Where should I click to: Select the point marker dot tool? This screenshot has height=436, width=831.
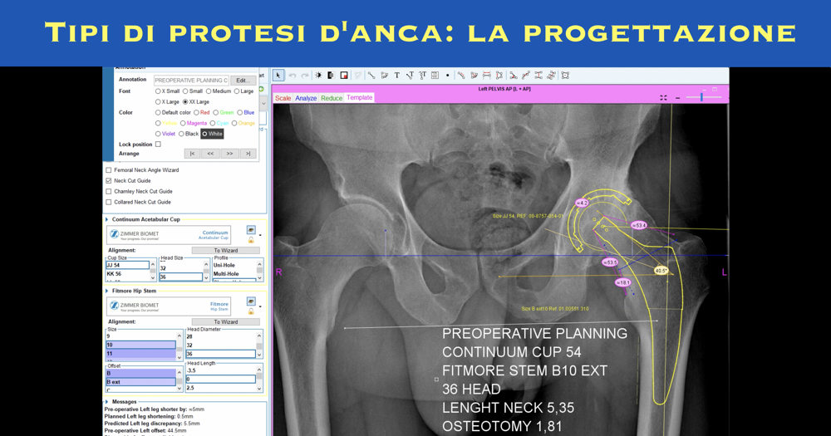coord(448,76)
